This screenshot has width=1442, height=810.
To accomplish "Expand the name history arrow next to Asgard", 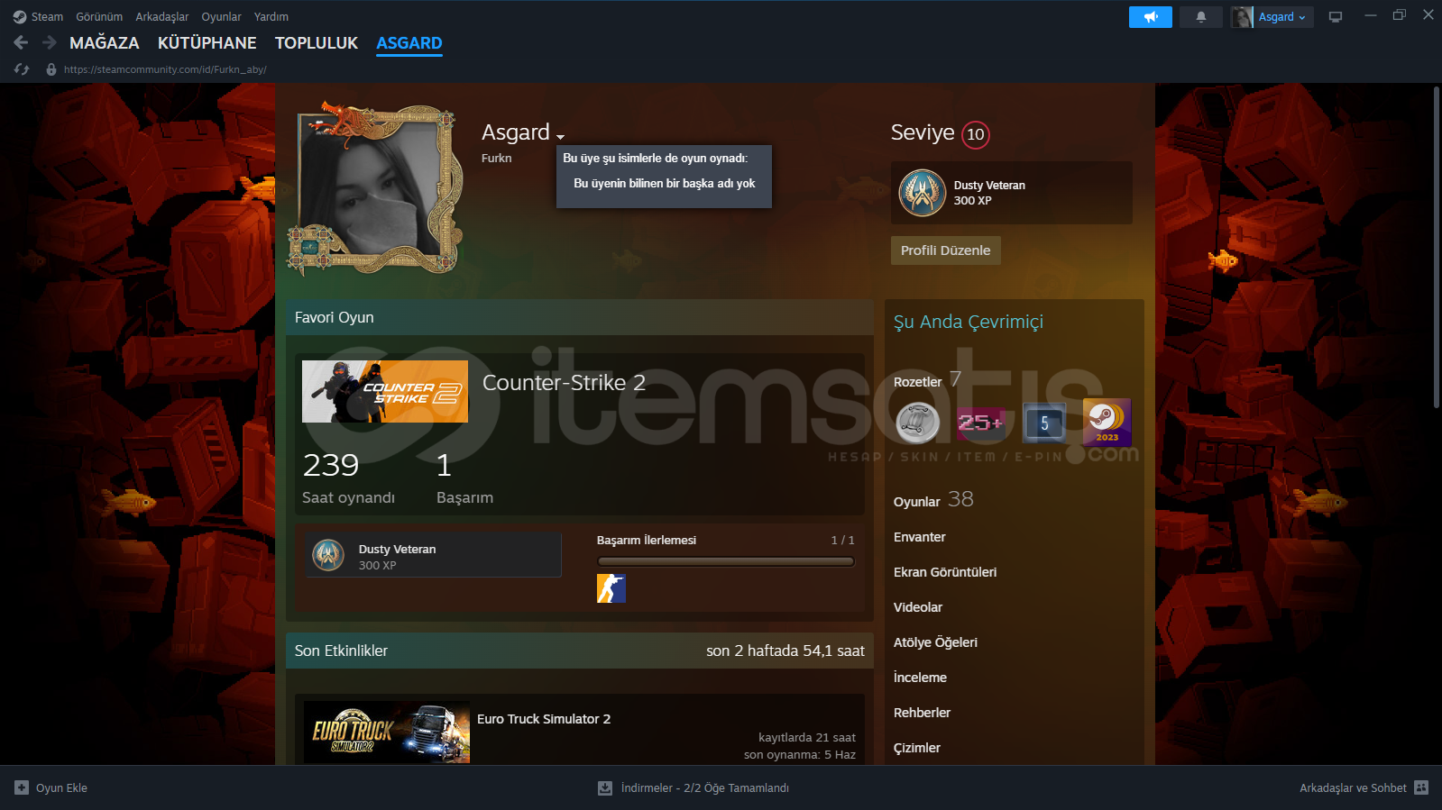I will pyautogui.click(x=560, y=137).
